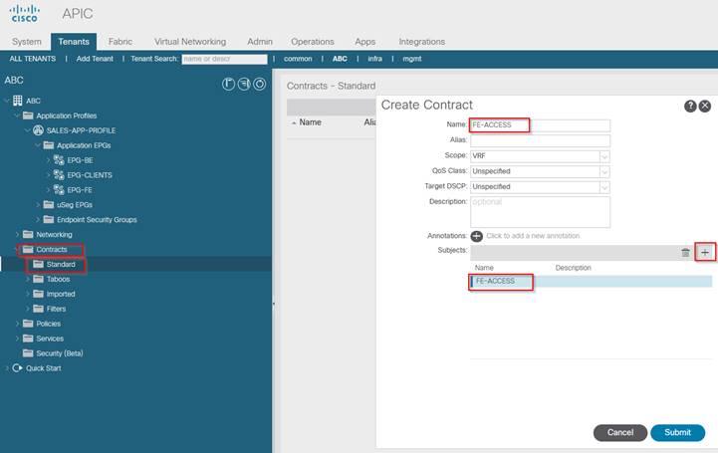Click the ABC tenant building icon

[x=17, y=101]
